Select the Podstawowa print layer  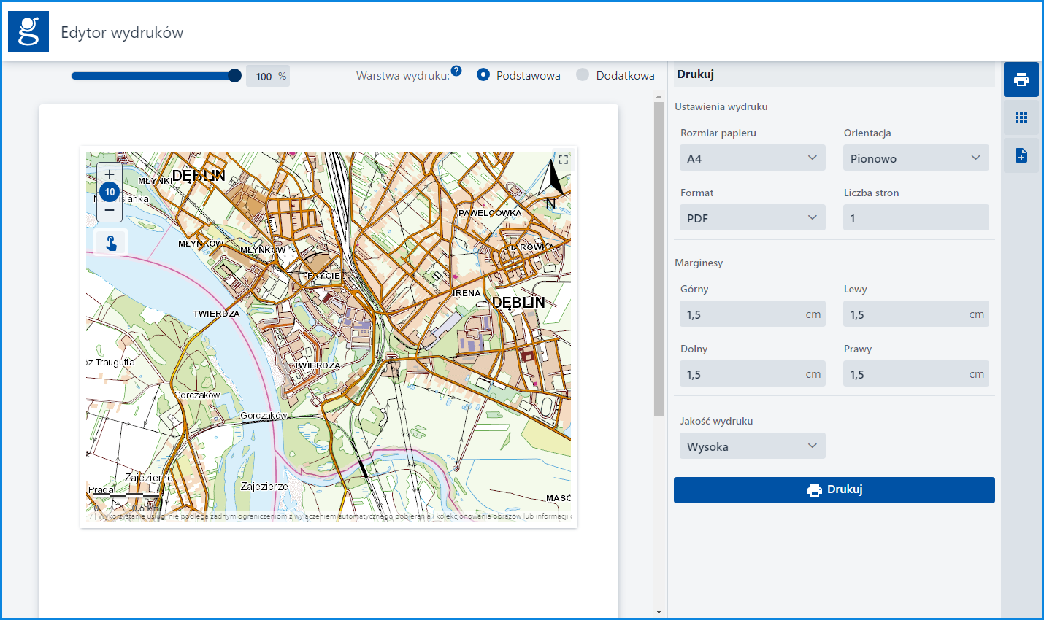pos(483,74)
